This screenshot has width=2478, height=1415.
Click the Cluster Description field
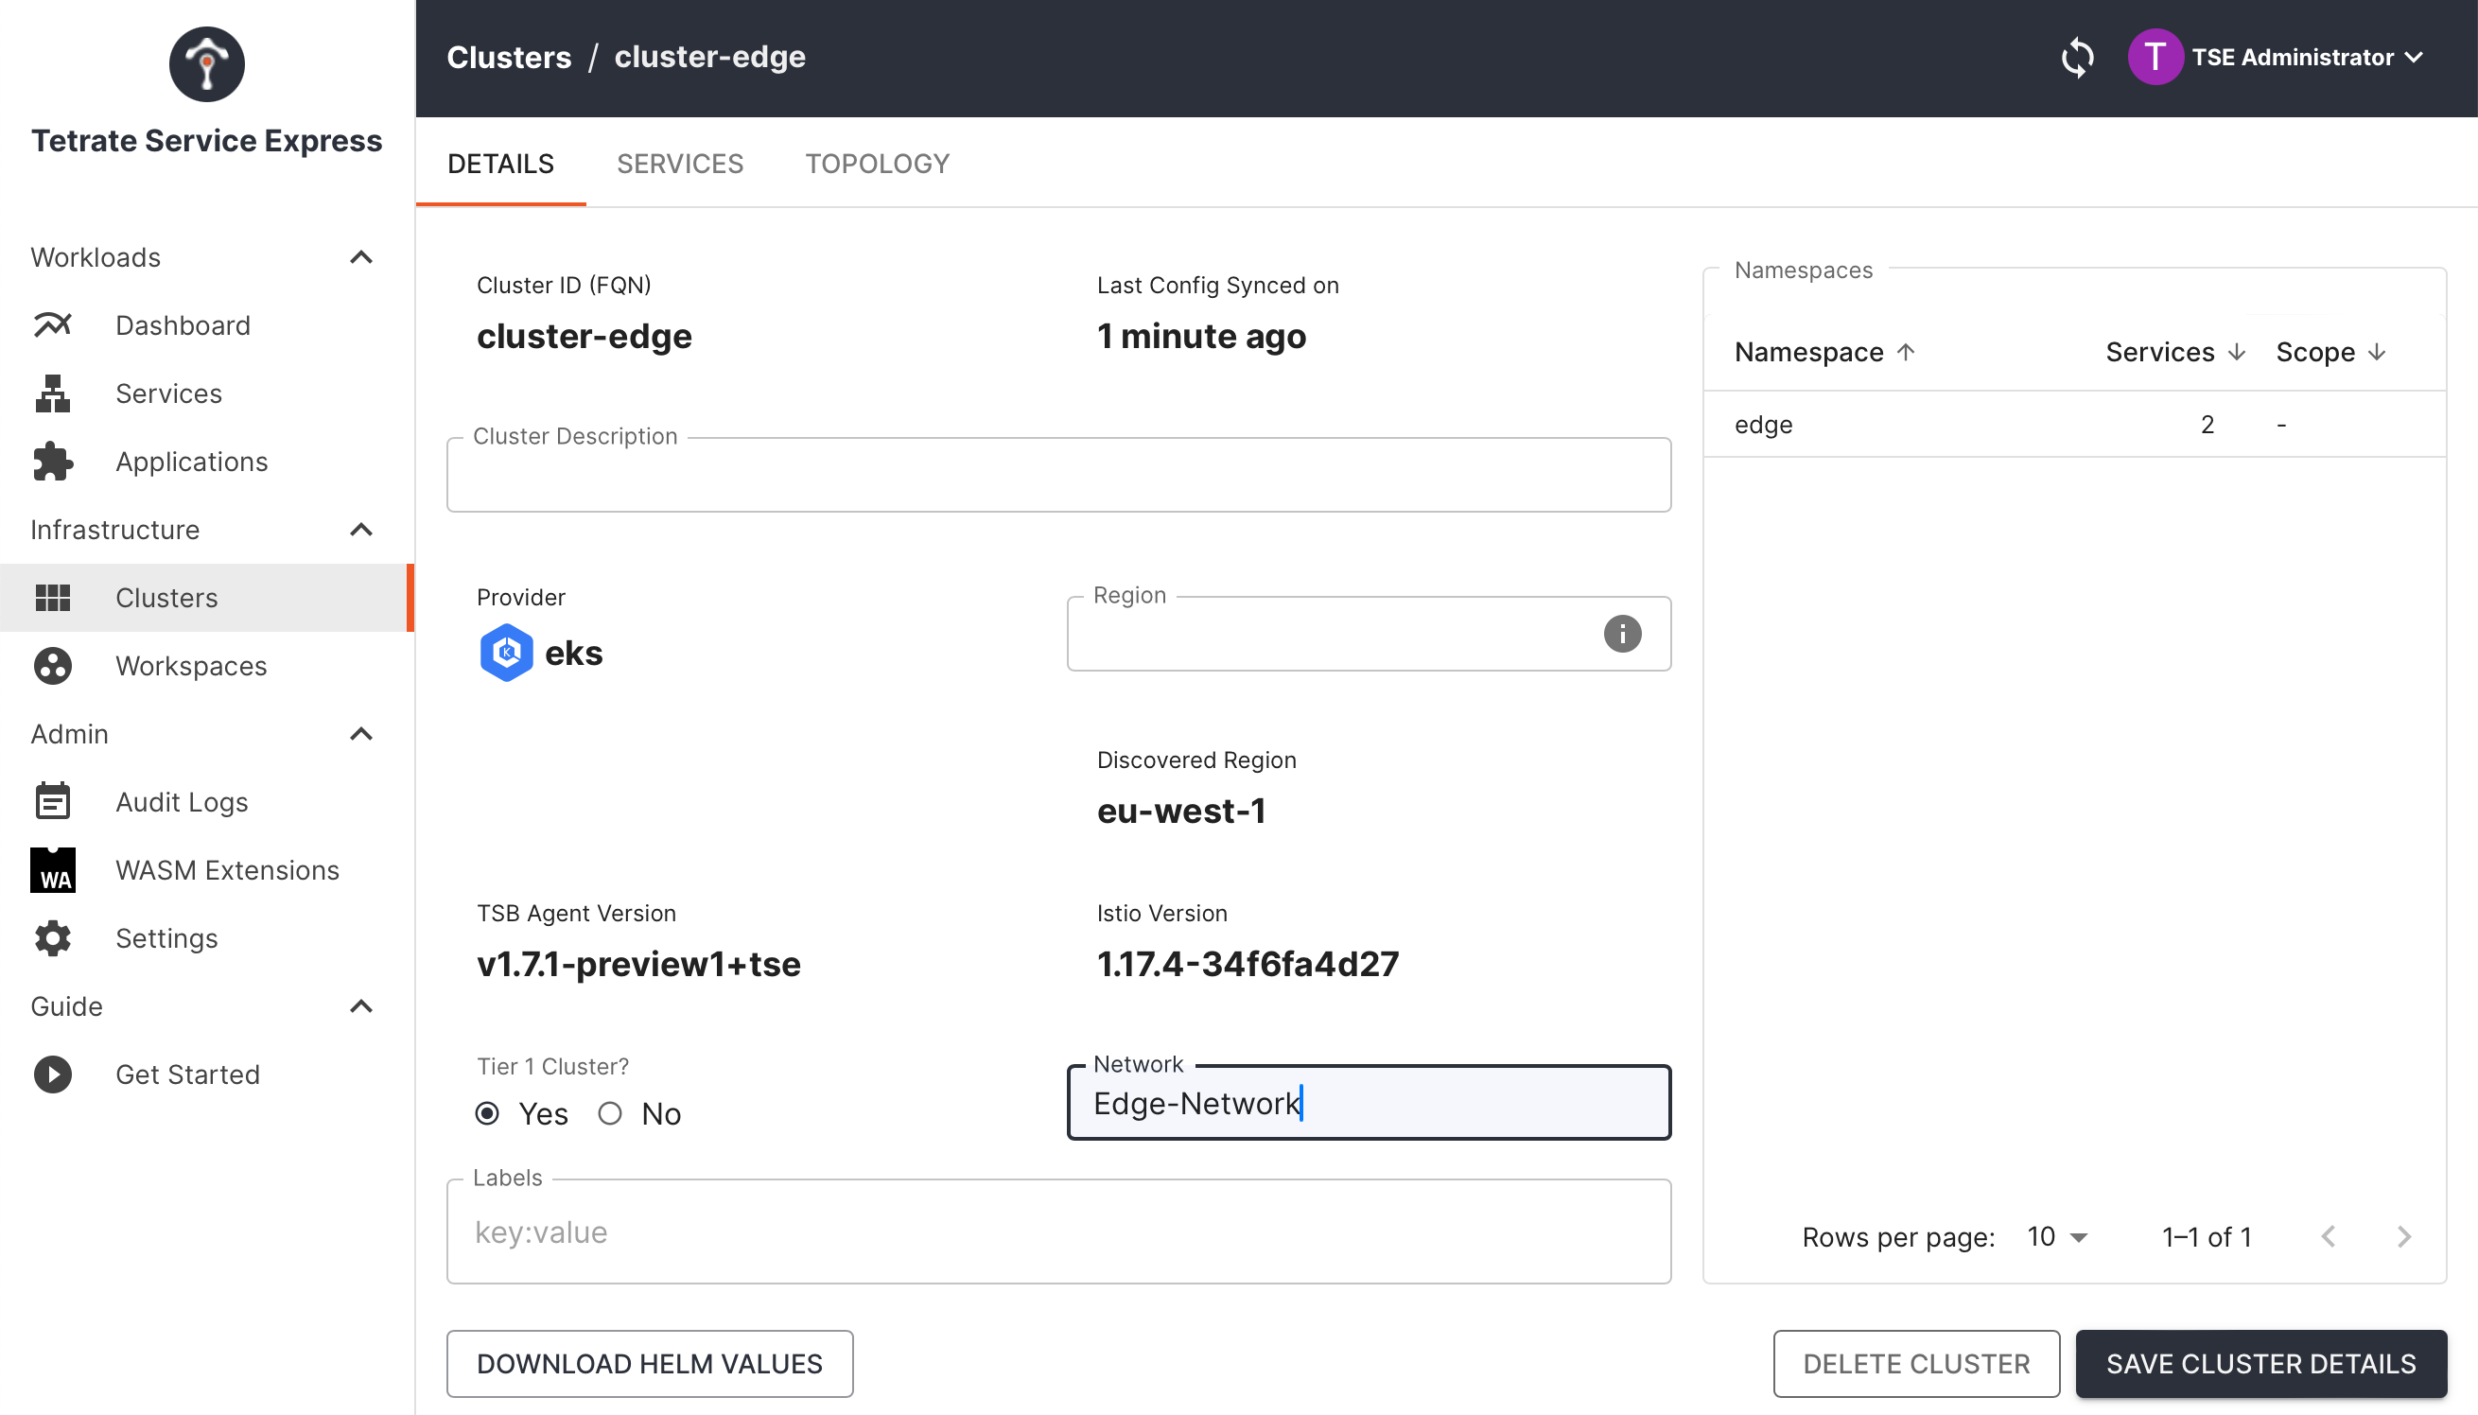[x=1058, y=475]
